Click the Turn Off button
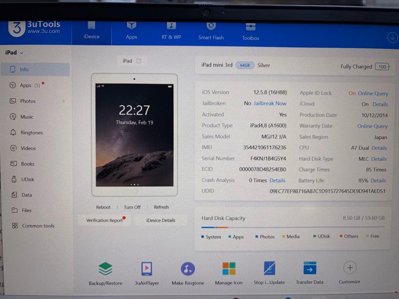This screenshot has width=399, height=299. [x=132, y=207]
